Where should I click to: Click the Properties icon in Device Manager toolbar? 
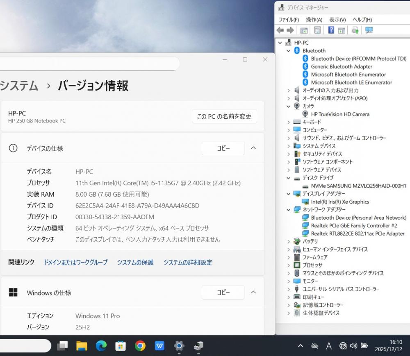tap(317, 30)
